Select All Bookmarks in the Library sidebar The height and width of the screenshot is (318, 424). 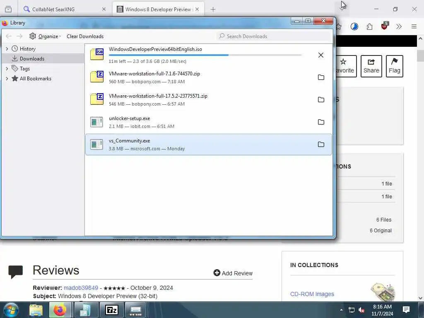36,79
